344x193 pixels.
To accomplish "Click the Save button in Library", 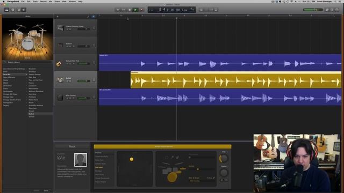I will point(46,191).
